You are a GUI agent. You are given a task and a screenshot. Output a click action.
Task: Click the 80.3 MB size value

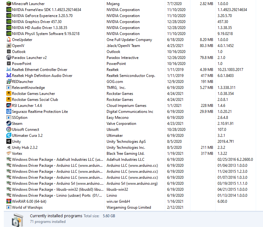click(207, 46)
